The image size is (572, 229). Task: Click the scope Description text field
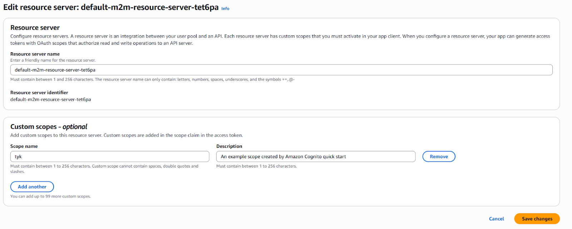[x=316, y=157]
